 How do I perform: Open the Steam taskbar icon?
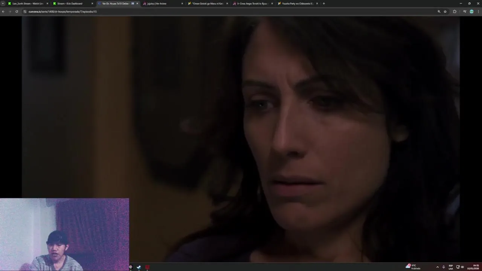[139, 267]
